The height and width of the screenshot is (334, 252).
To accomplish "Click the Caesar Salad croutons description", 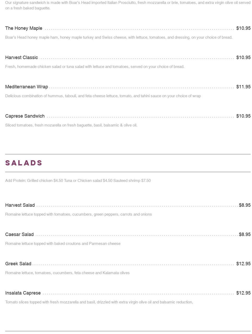I will pos(63,244).
